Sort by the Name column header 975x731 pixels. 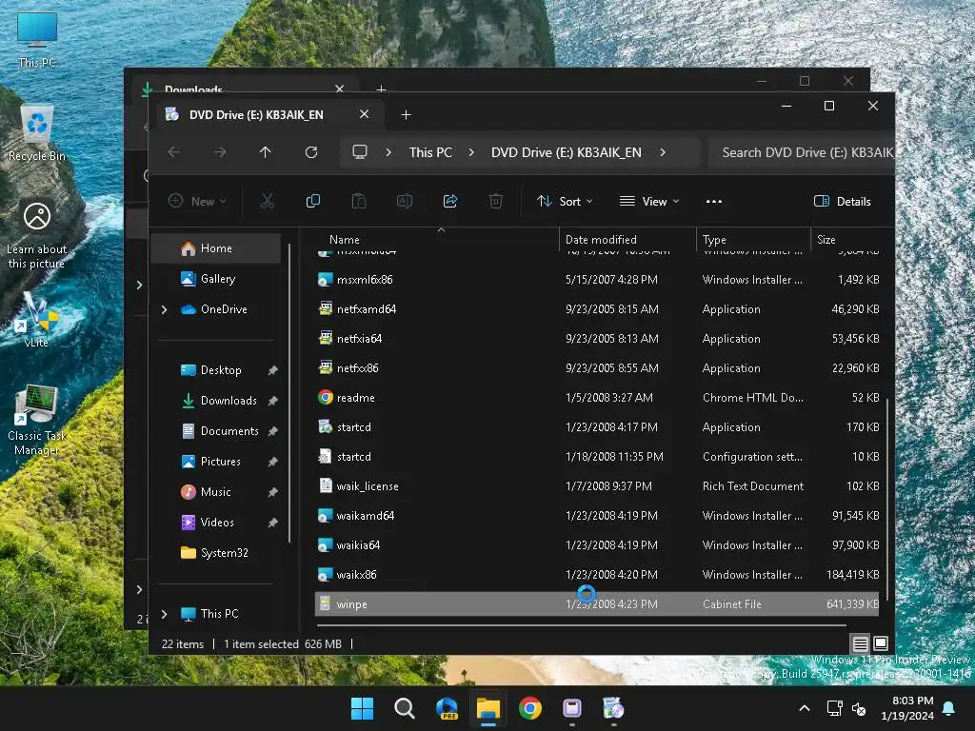pyautogui.click(x=345, y=240)
